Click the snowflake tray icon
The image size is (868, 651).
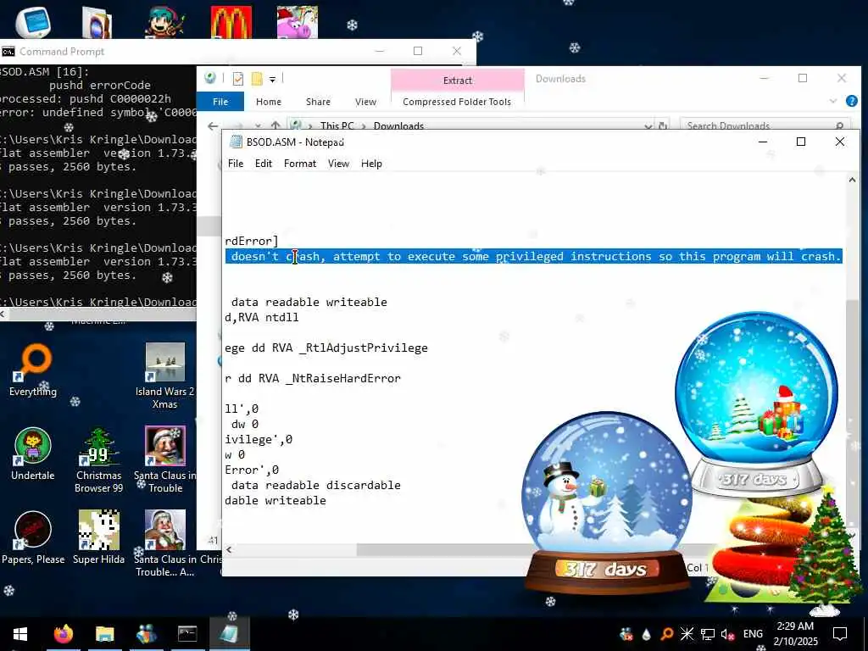(687, 634)
